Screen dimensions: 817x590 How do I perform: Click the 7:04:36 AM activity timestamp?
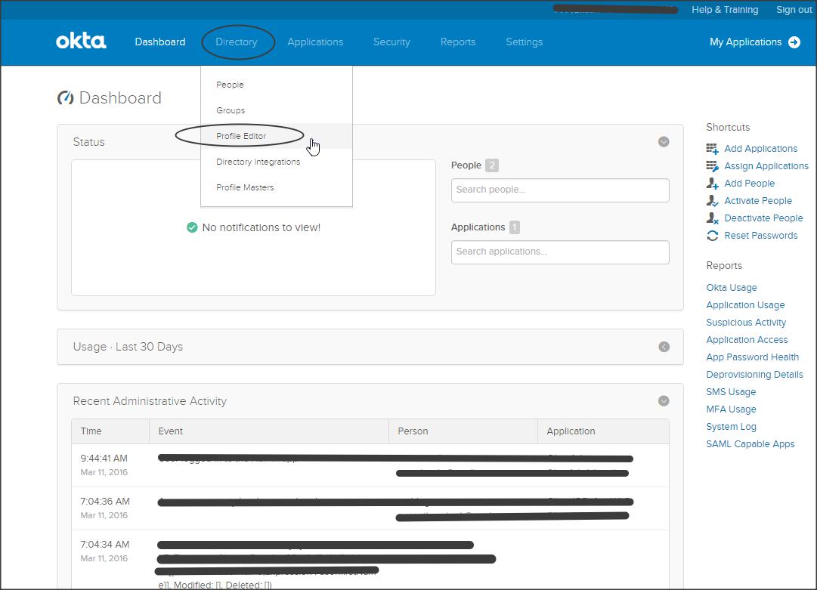click(105, 502)
